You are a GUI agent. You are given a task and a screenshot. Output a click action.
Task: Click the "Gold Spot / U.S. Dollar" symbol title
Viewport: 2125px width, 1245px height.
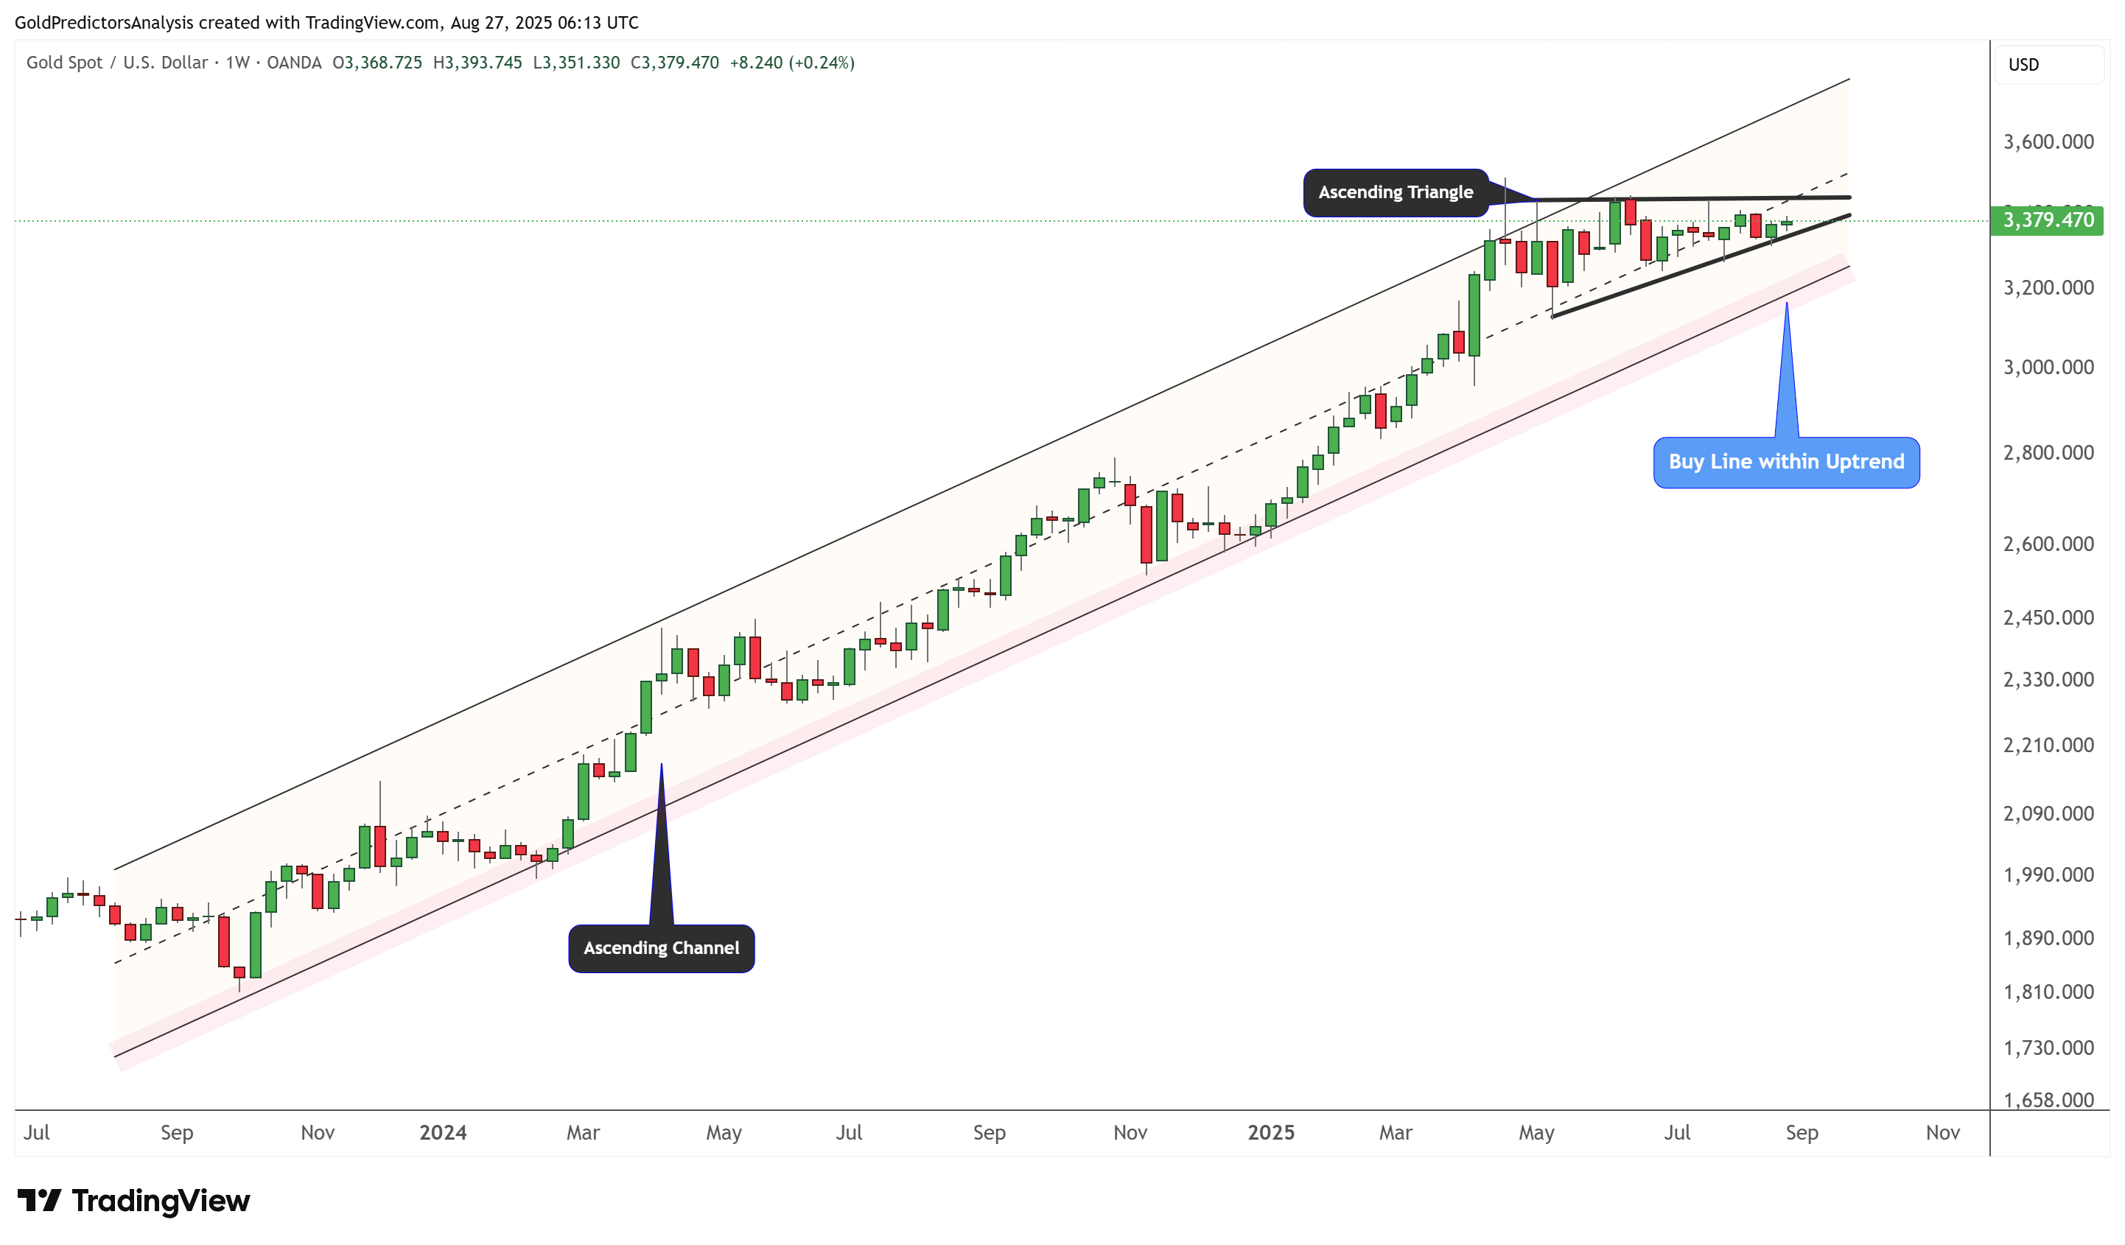116,63
